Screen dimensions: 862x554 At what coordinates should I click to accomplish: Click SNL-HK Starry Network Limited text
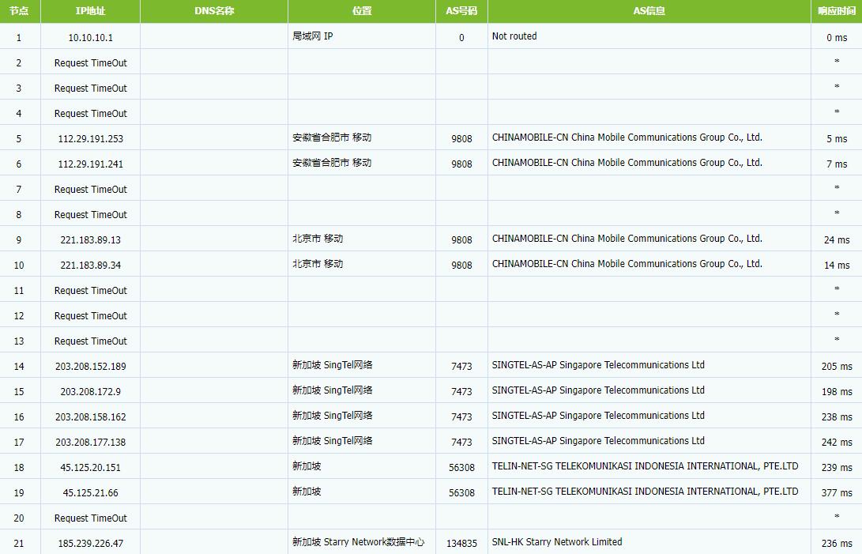pyautogui.click(x=557, y=542)
